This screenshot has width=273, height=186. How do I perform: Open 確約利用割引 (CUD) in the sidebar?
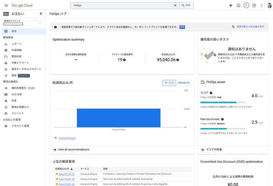click(x=23, y=88)
